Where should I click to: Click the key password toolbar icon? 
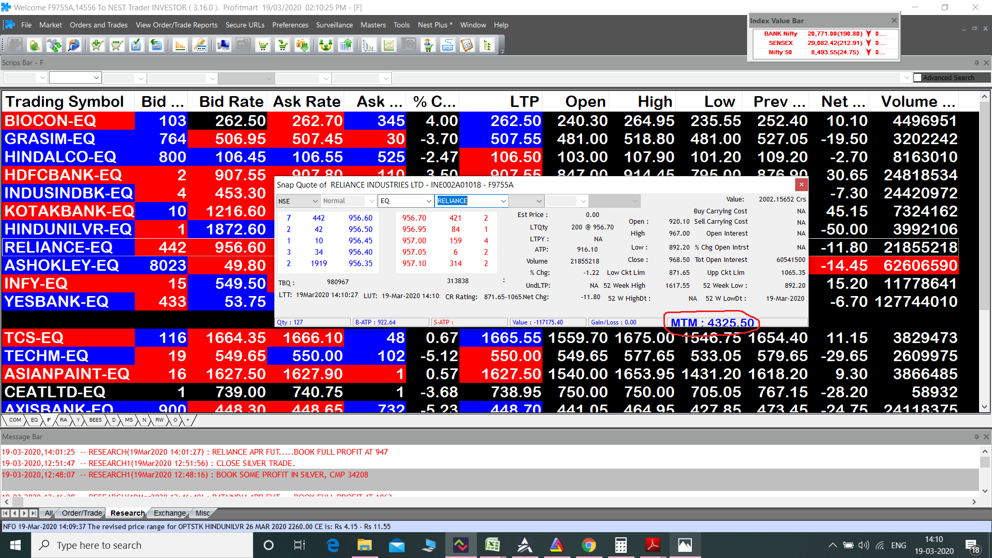pyautogui.click(x=200, y=45)
